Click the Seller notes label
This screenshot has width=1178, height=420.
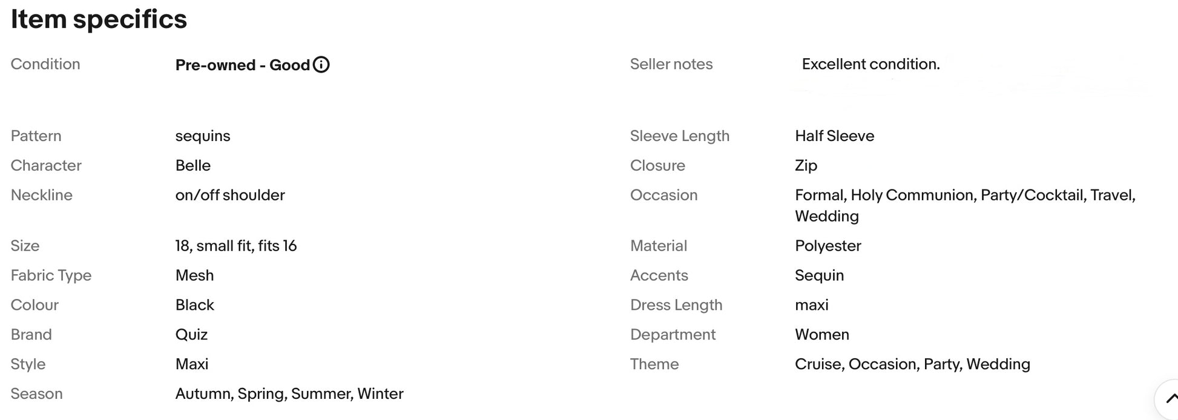tap(671, 64)
